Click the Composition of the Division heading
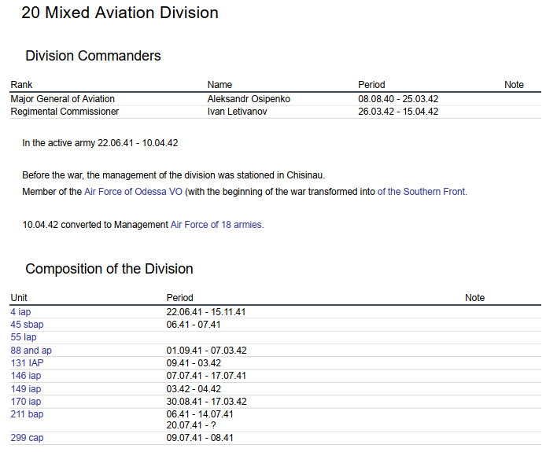Viewport: 557px width, 452px height. [x=109, y=269]
